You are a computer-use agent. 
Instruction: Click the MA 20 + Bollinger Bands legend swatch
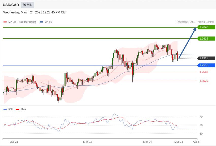coord(5,22)
